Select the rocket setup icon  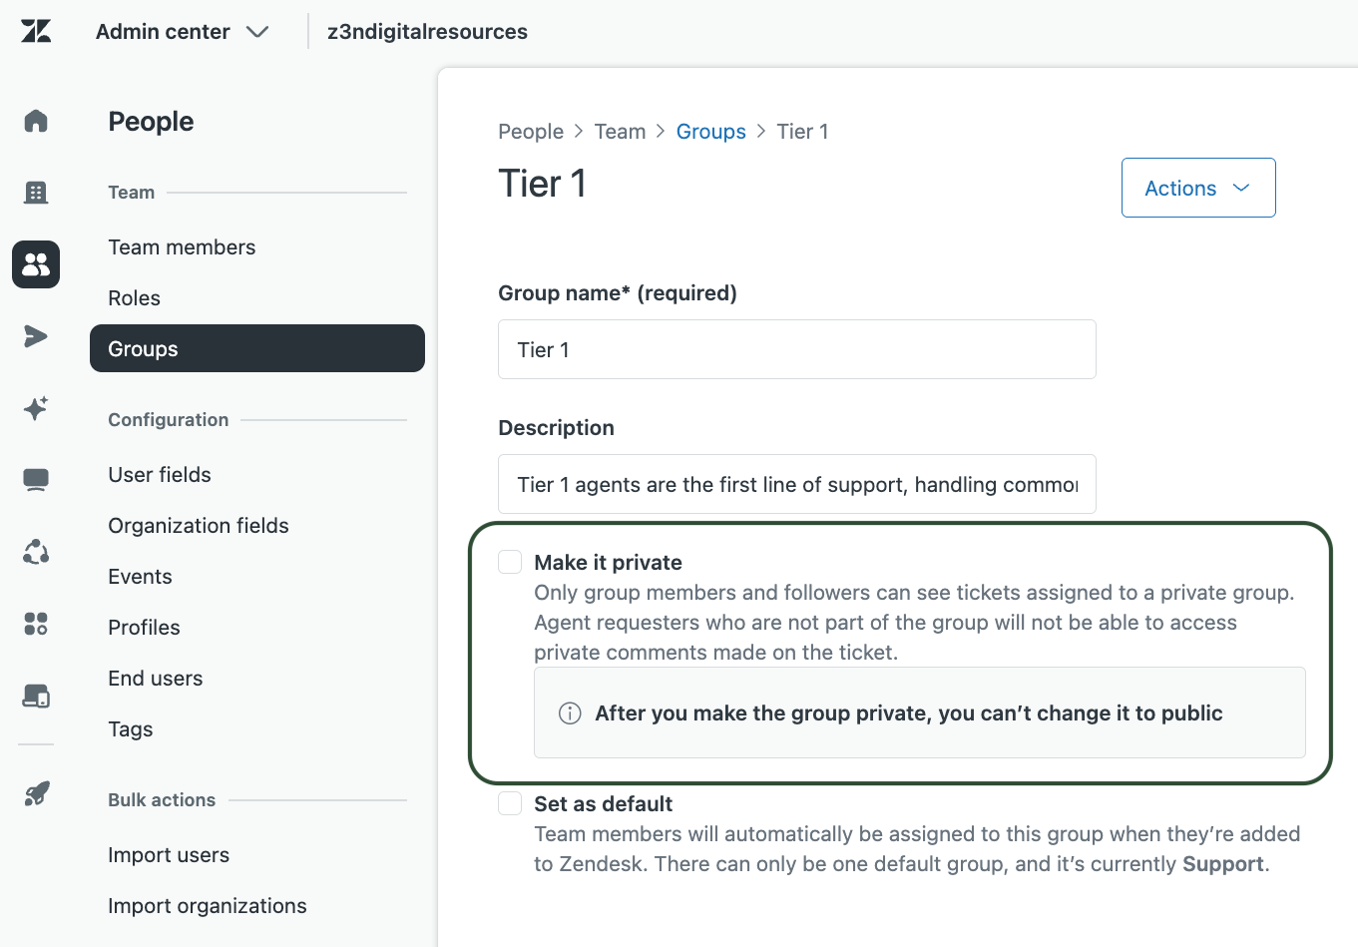click(35, 793)
